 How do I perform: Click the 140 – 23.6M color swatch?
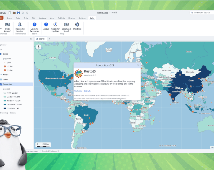(5, 93)
